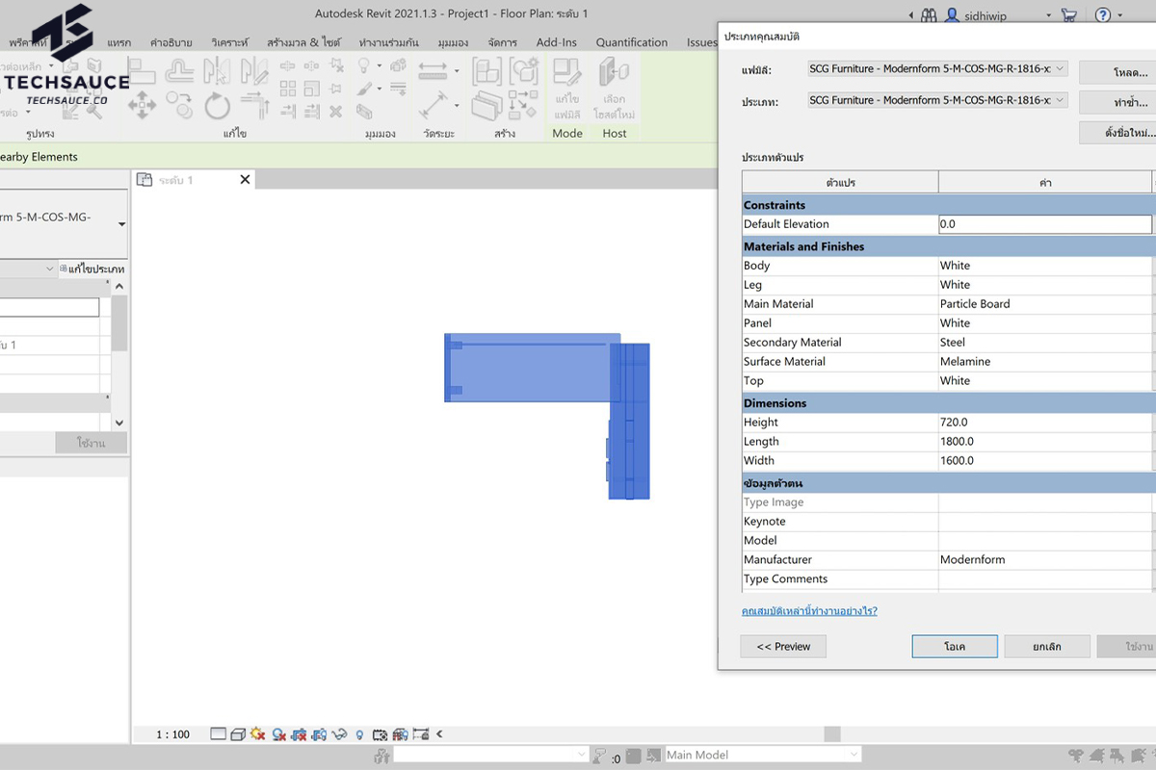Select the Offset tool in ribbon

point(179,69)
